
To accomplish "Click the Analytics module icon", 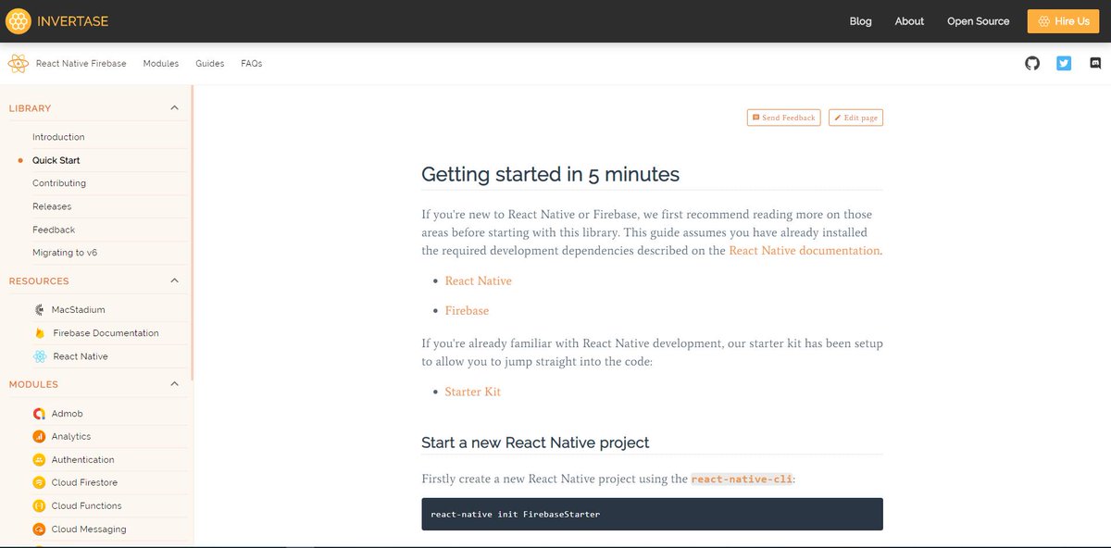I will tap(39, 437).
